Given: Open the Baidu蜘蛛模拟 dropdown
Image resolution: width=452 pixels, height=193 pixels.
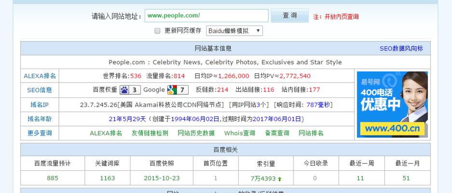Looking at the screenshot, I should point(234,31).
